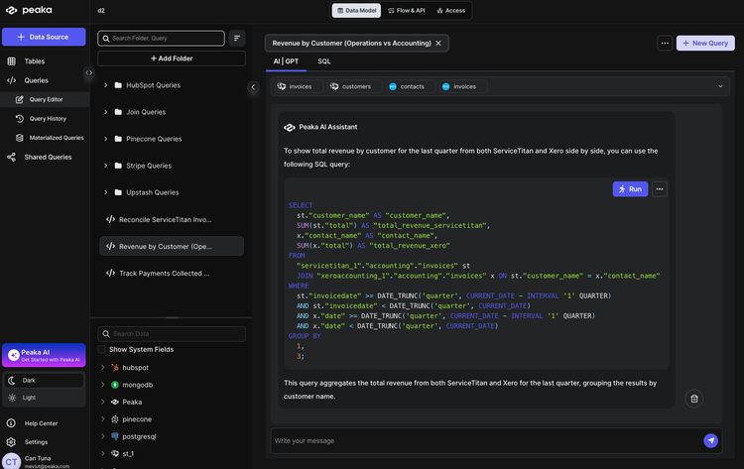744x469 pixels.
Task: Enable the Show System Fields checkbox
Action: pyautogui.click(x=101, y=349)
